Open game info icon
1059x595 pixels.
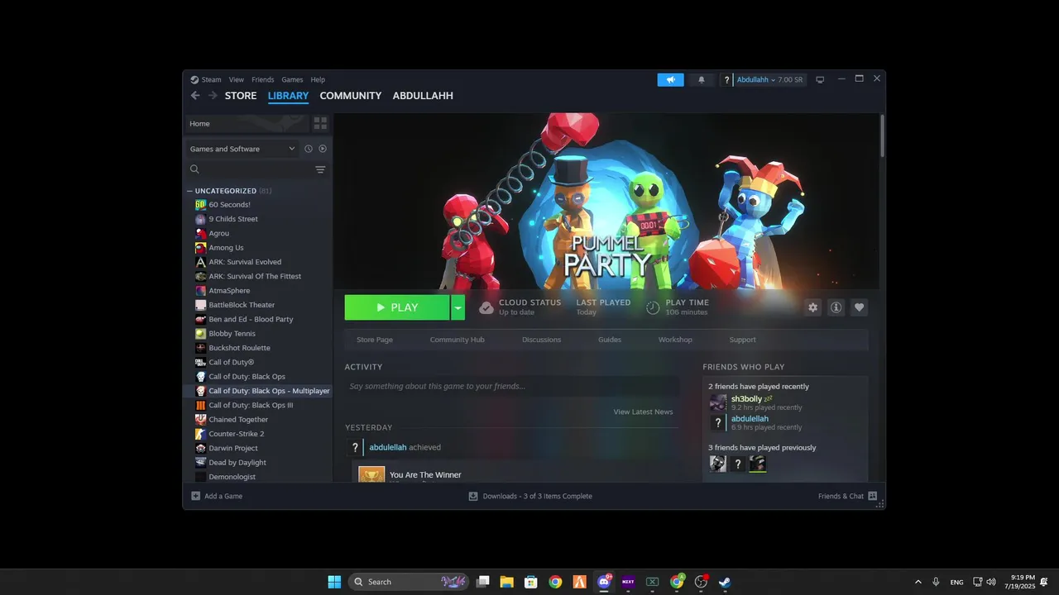pyautogui.click(x=836, y=307)
